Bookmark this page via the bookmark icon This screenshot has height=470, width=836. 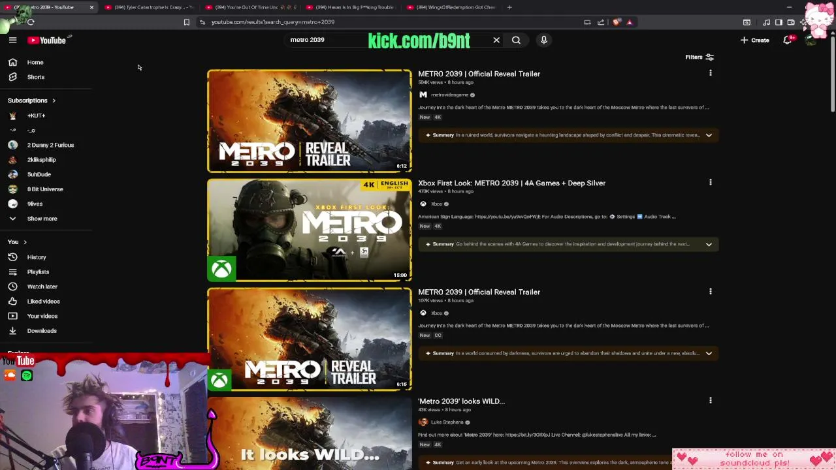tap(186, 22)
